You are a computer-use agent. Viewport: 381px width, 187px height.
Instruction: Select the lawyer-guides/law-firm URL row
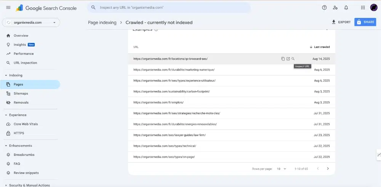232,135
